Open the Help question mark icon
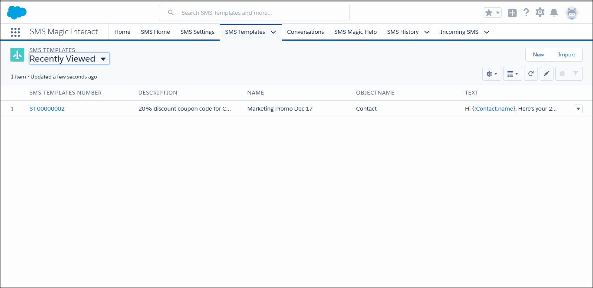The width and height of the screenshot is (593, 288). [526, 13]
